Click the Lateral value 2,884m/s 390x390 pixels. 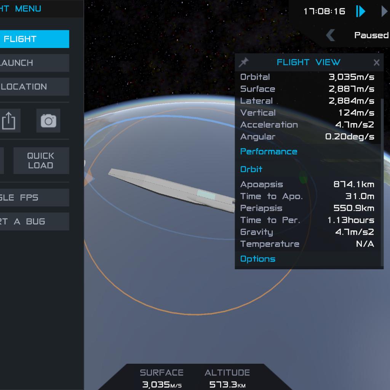tap(352, 101)
